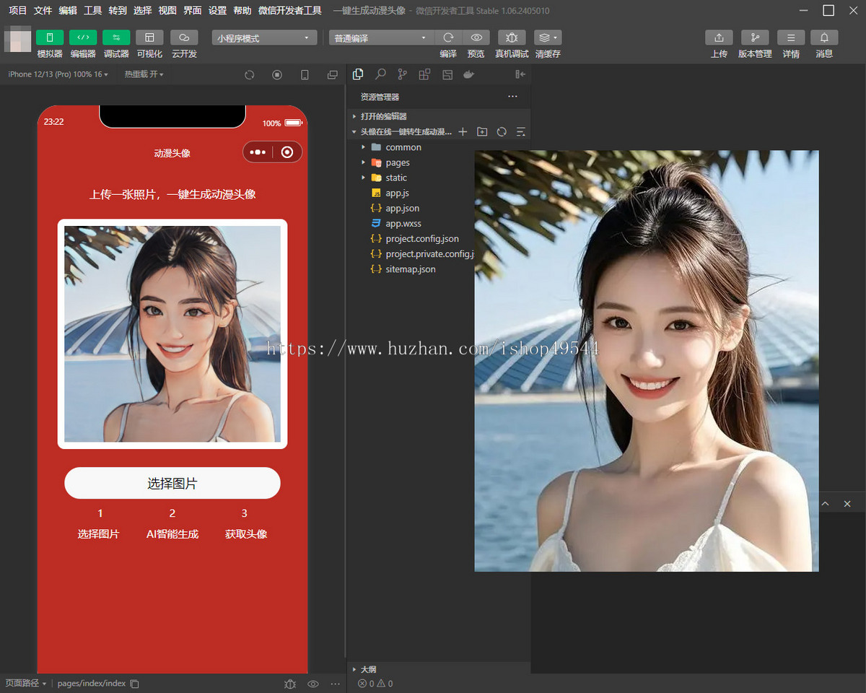Open the 工具 menu in the menu bar
The height and width of the screenshot is (693, 866).
[x=92, y=11]
